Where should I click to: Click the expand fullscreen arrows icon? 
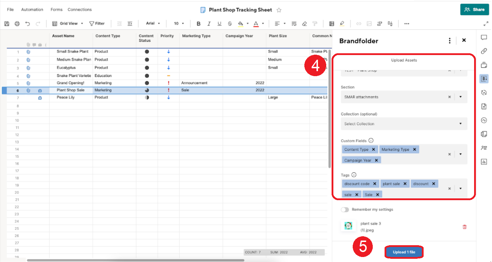[x=486, y=24]
